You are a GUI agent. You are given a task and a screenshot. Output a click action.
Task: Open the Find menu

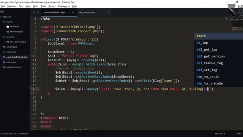tap(21, 6)
